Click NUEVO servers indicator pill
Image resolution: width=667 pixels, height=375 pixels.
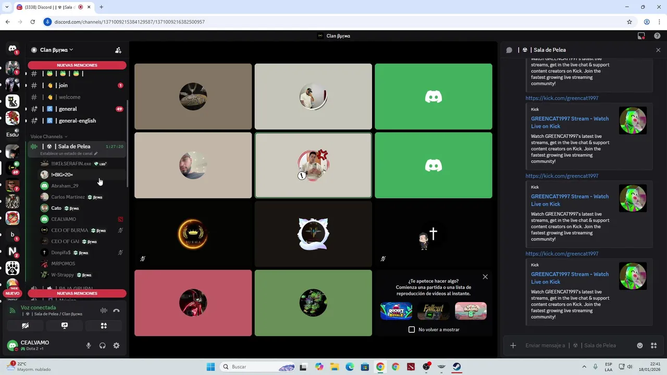[x=12, y=293]
